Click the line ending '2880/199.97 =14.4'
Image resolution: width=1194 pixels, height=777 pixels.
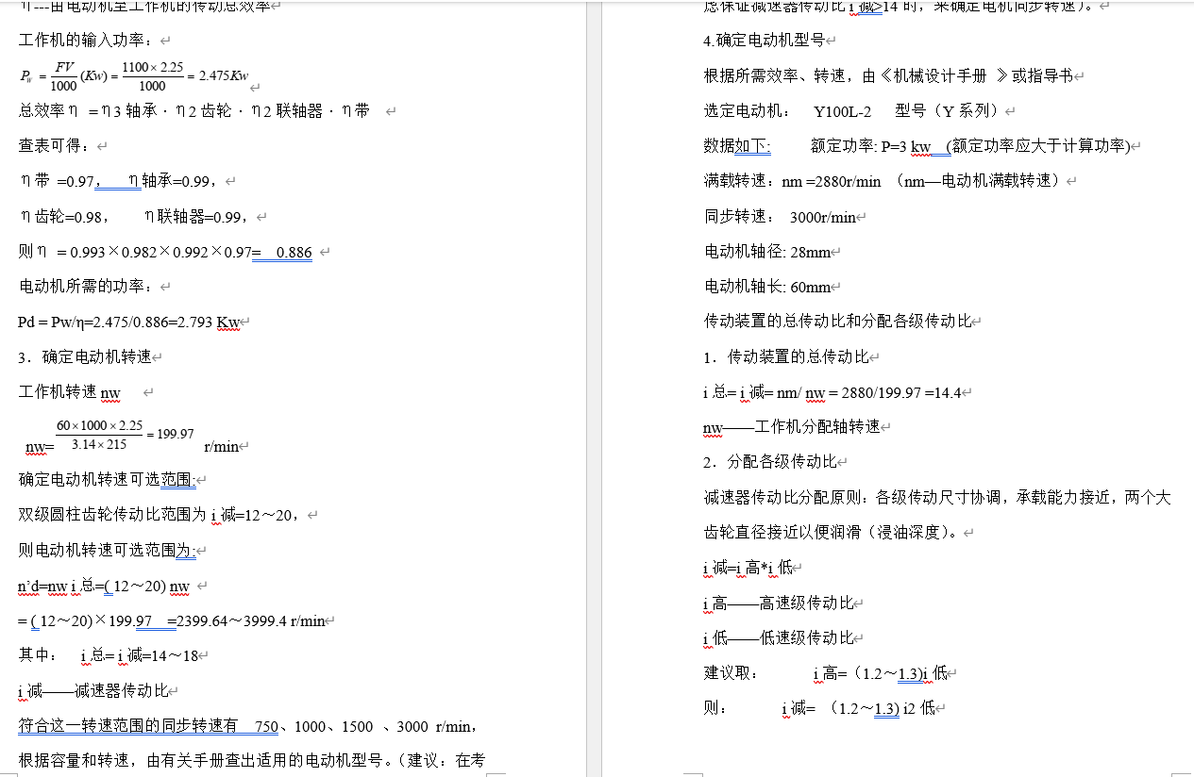pyautogui.click(x=832, y=392)
